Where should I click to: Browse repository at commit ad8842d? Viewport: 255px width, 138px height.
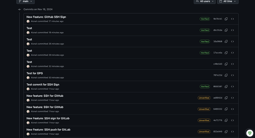pos(232,98)
